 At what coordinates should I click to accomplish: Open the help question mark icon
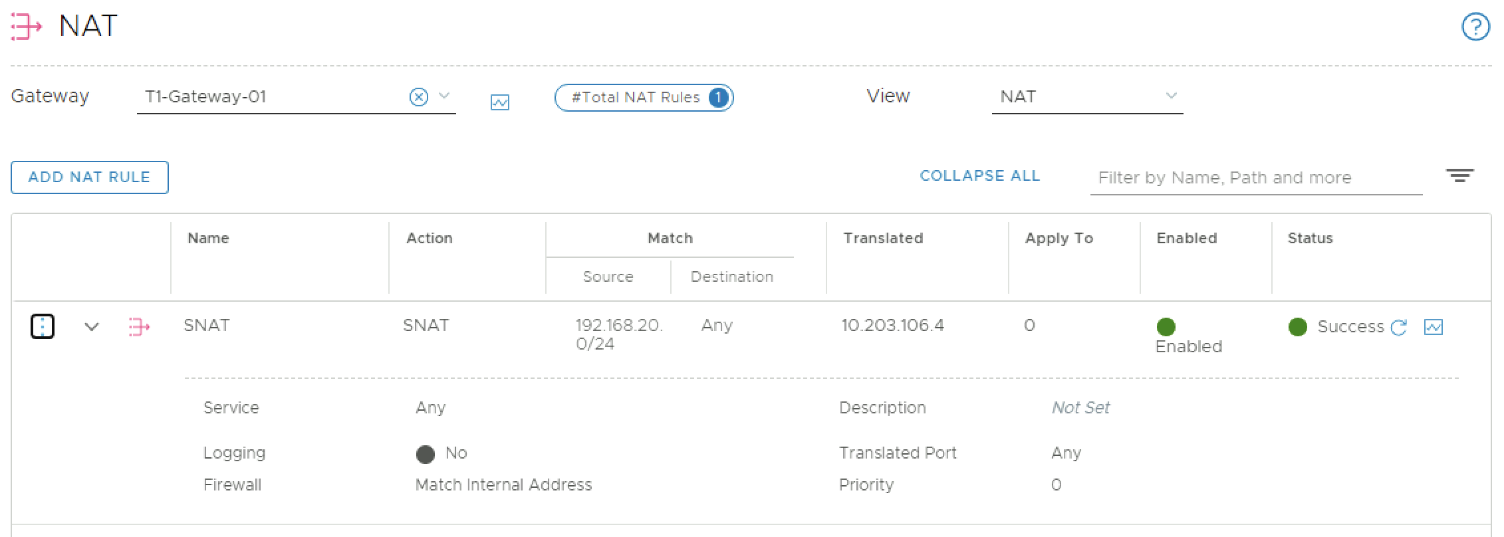[1475, 27]
